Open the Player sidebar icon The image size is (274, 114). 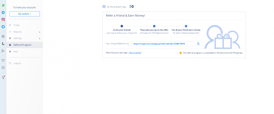click(3, 36)
